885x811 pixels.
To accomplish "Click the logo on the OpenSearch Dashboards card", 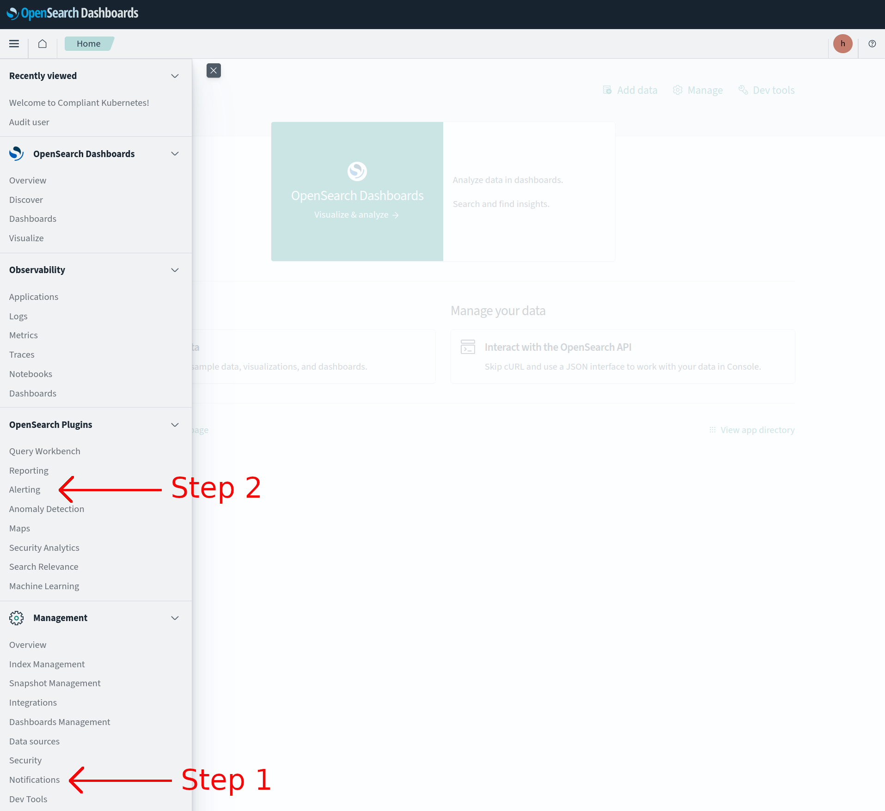I will (x=357, y=171).
